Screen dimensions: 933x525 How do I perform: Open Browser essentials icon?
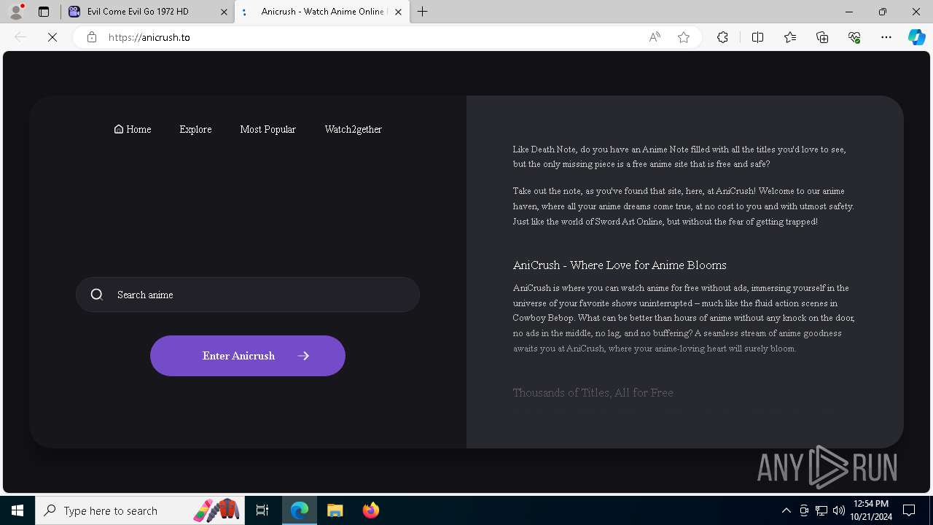click(854, 37)
